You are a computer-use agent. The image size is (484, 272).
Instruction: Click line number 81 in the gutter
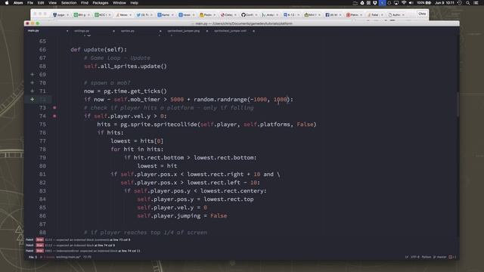pos(42,175)
